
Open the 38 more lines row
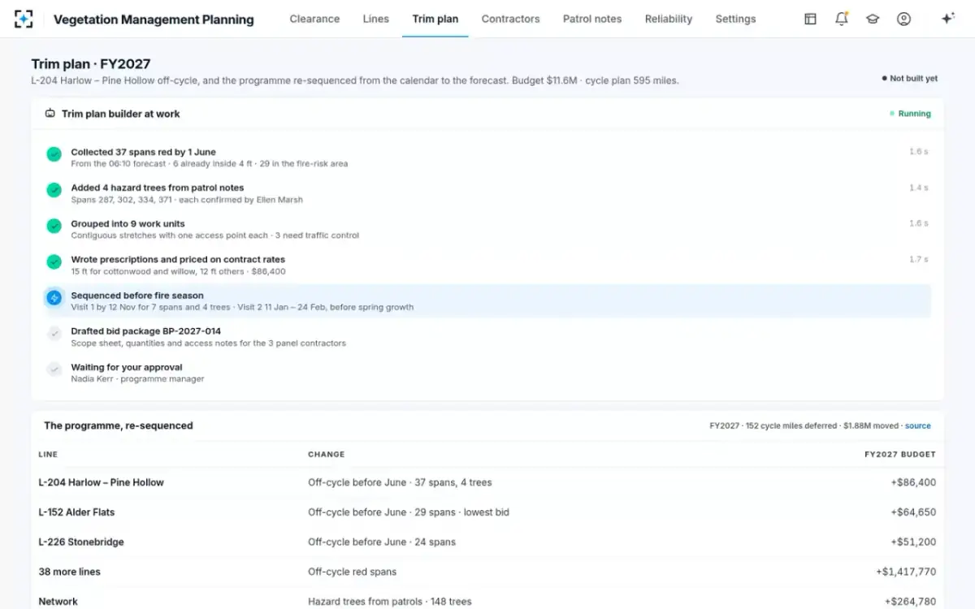(487, 572)
